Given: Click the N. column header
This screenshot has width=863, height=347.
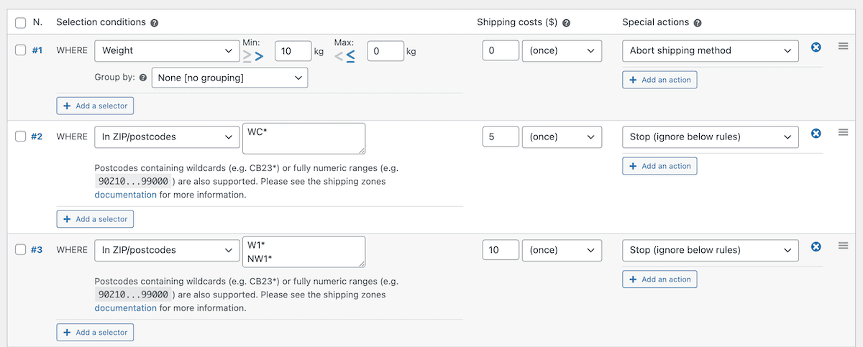Looking at the screenshot, I should [38, 23].
